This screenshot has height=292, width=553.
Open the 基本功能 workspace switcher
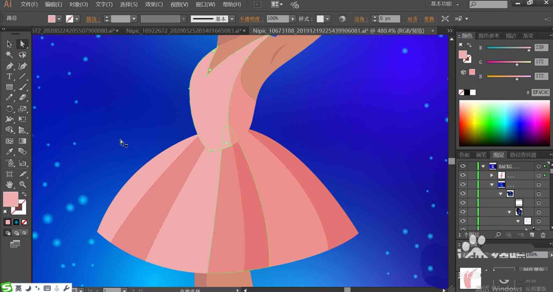[x=445, y=4]
